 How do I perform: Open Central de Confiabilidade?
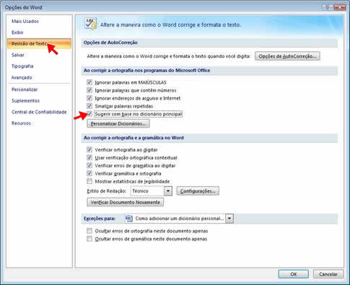[x=39, y=112]
